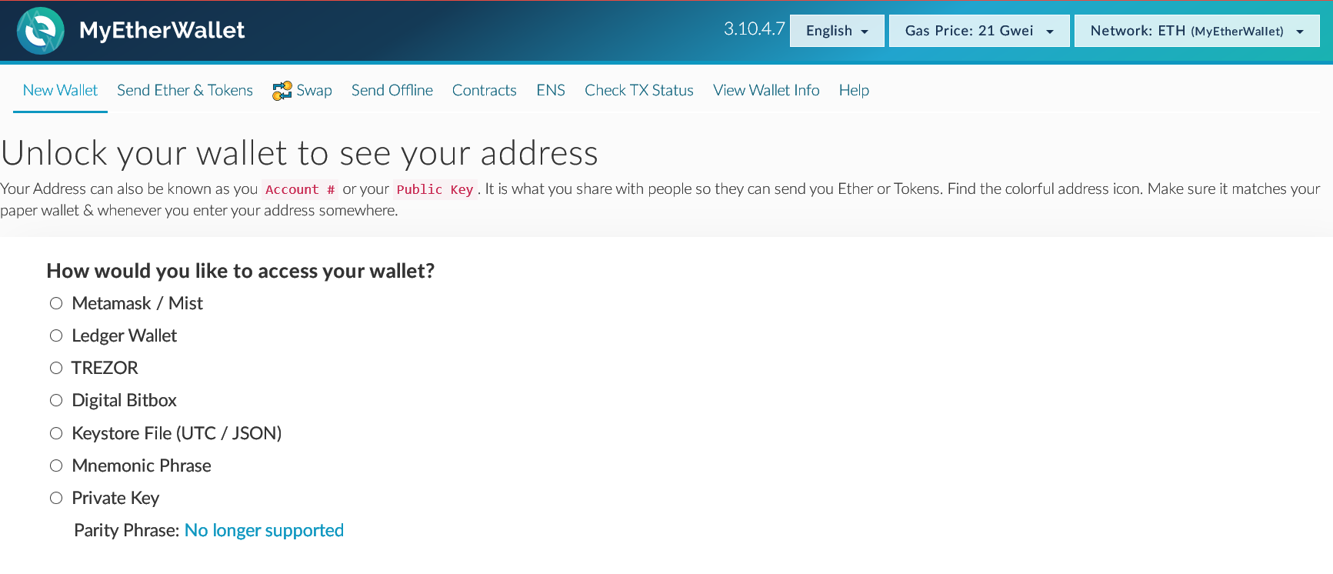Choose the Private Key radio option
Screen dimensions: 1333x574
pos(56,498)
